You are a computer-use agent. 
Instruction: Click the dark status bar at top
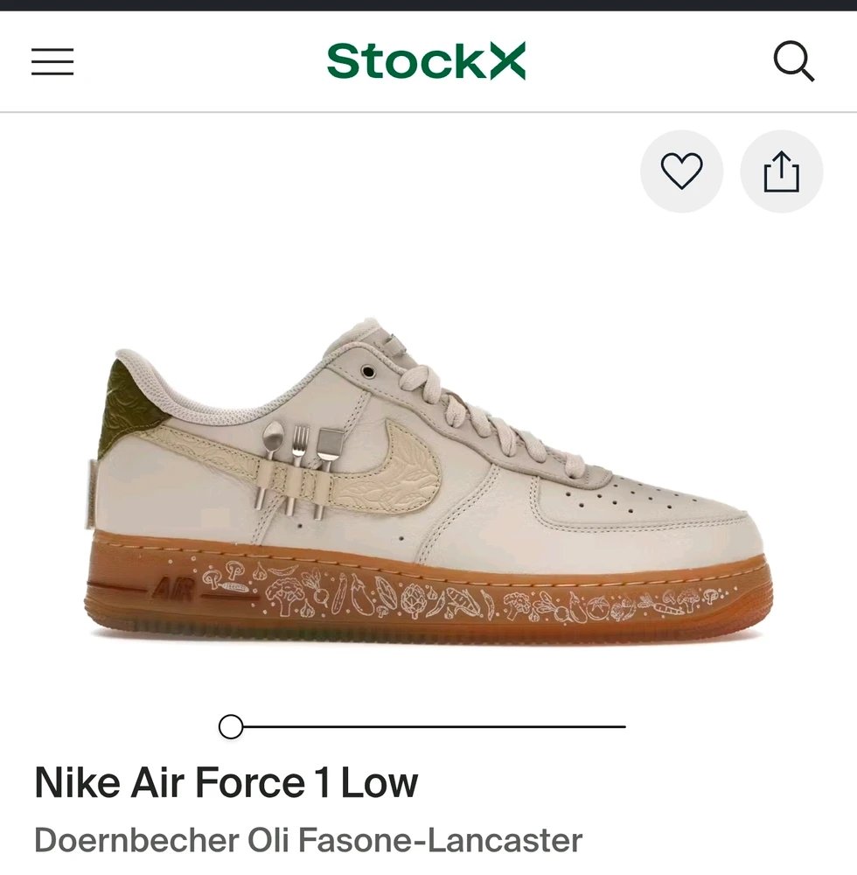pyautogui.click(x=428, y=5)
